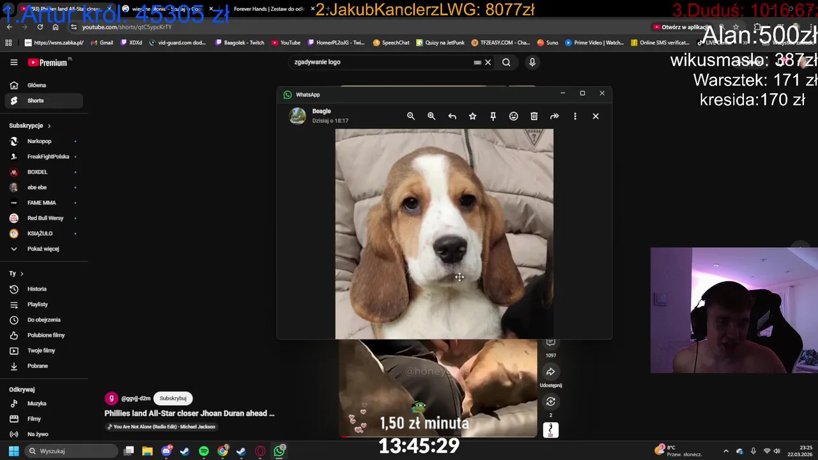The width and height of the screenshot is (818, 460).
Task: Forward the Beagle image
Action: click(554, 116)
